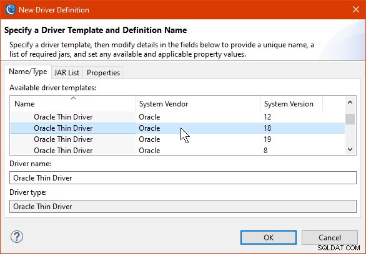
Task: Click the help question mark icon
Action: [17, 237]
